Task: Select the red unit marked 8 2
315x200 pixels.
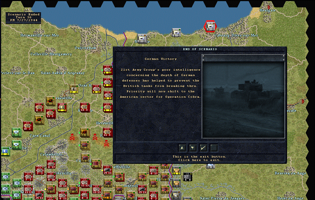Action: (39, 107)
